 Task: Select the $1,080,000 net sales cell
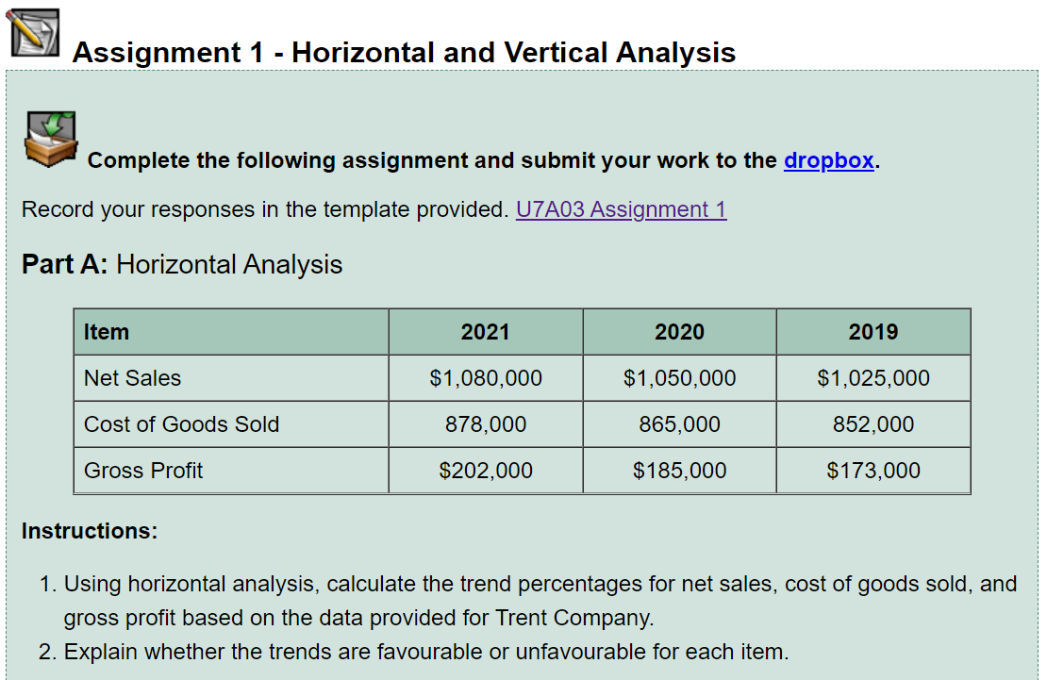(486, 378)
